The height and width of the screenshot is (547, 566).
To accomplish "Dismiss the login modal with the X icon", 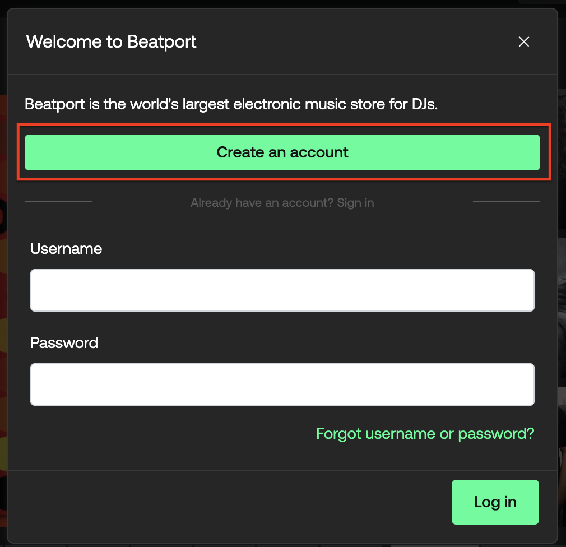I will click(524, 41).
